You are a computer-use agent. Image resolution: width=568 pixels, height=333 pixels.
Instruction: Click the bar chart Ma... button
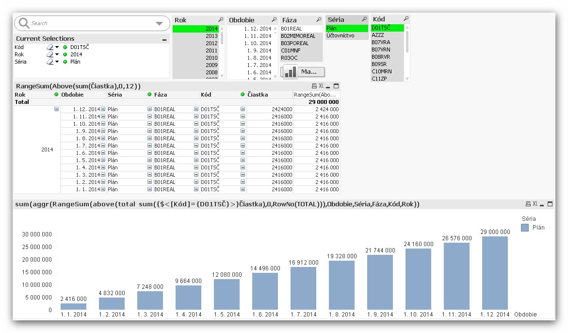click(303, 72)
